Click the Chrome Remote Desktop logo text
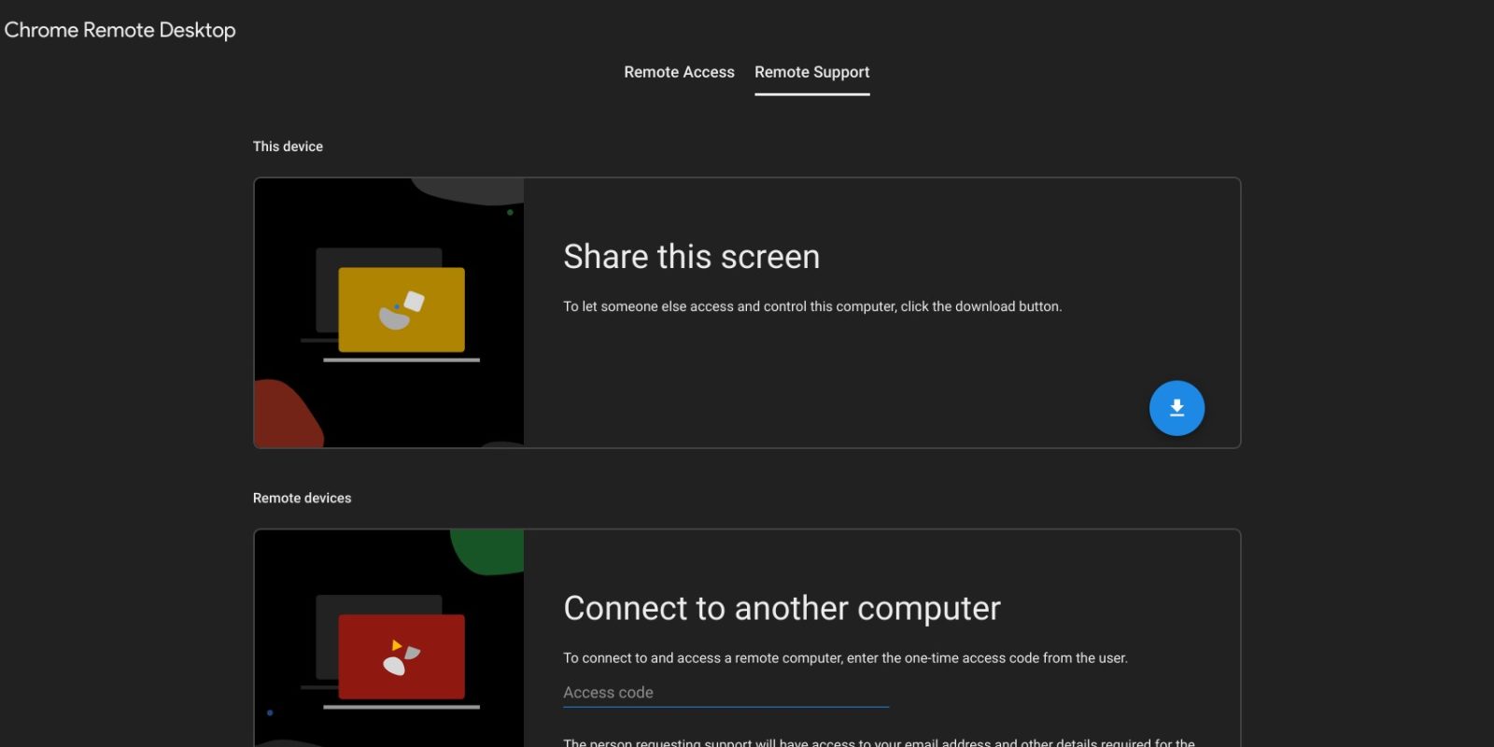Image resolution: width=1494 pixels, height=747 pixels. pos(120,30)
